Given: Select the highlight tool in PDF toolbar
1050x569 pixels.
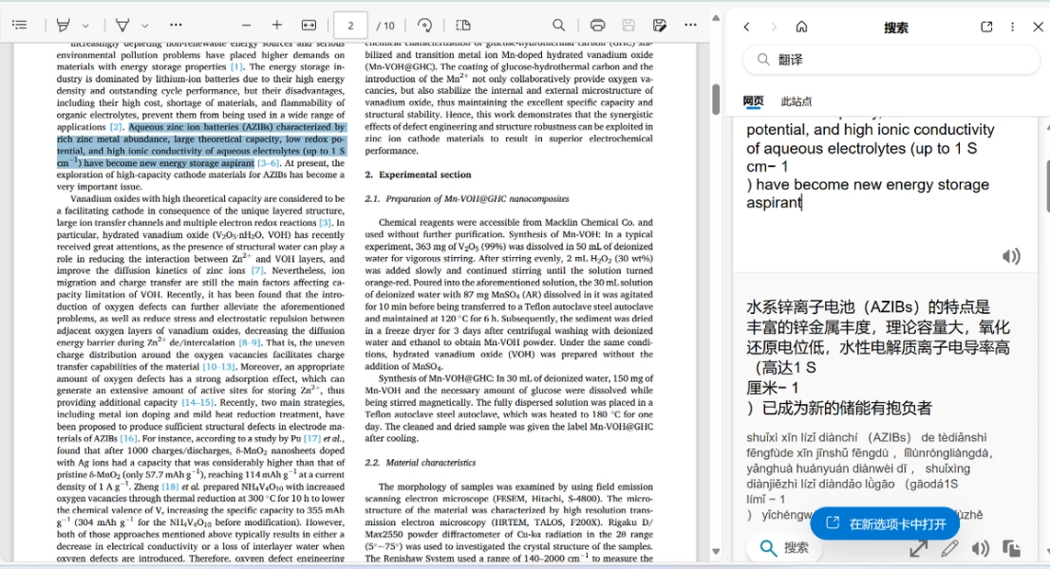Looking at the screenshot, I should coord(64,26).
